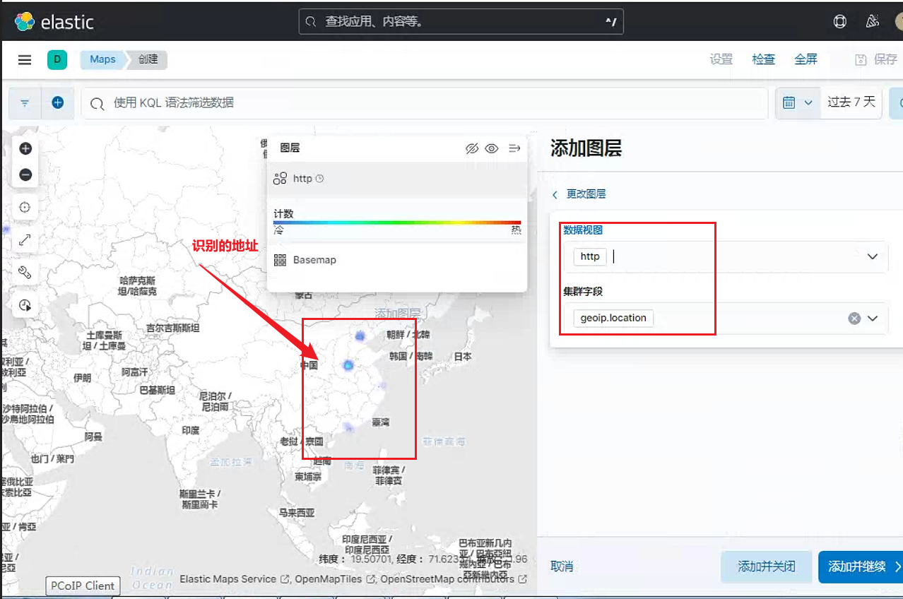Click the http layer cluster icon
The height and width of the screenshot is (599, 903).
coord(280,179)
